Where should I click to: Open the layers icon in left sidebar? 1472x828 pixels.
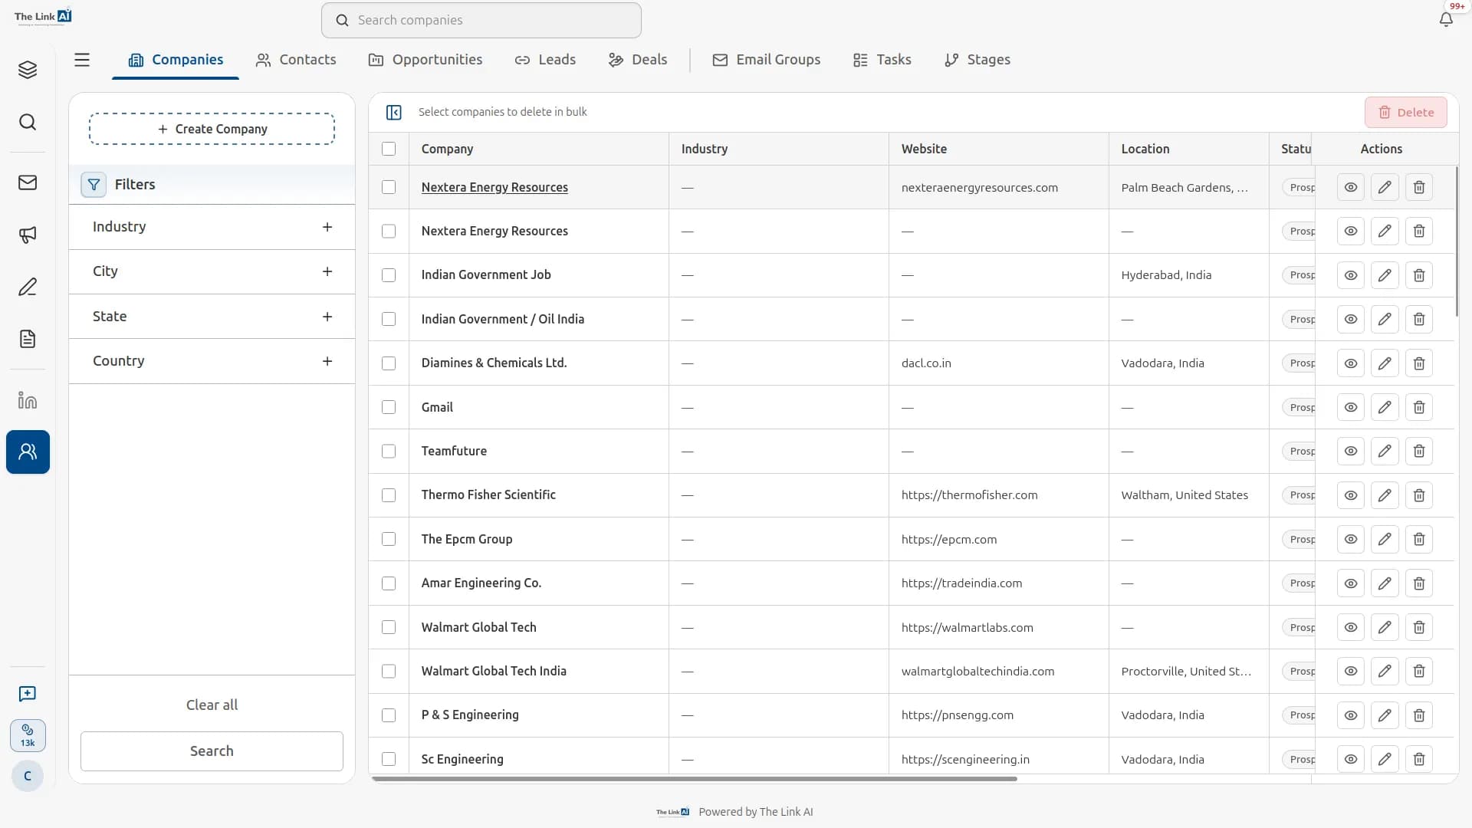(x=28, y=70)
